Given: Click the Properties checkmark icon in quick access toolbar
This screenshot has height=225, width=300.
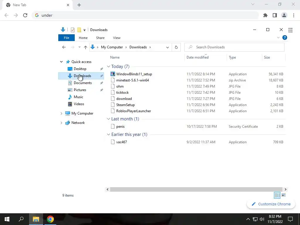Looking at the screenshot, I should (x=73, y=30).
